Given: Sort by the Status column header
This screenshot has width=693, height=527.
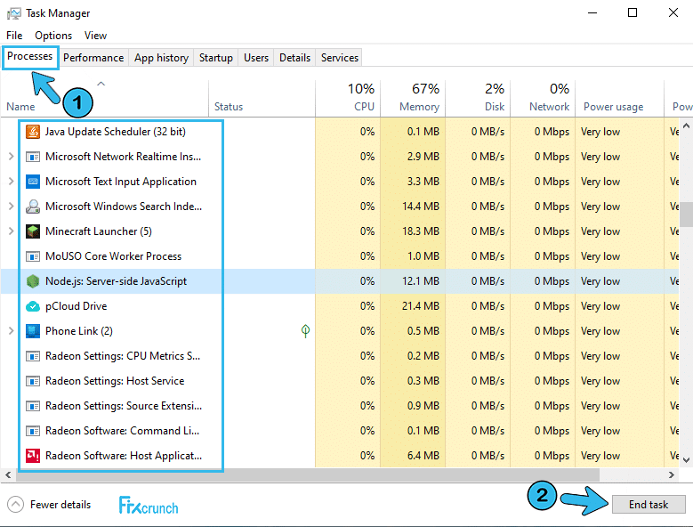Looking at the screenshot, I should tap(262, 98).
